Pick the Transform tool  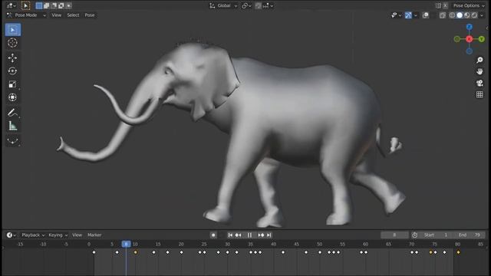coord(13,97)
